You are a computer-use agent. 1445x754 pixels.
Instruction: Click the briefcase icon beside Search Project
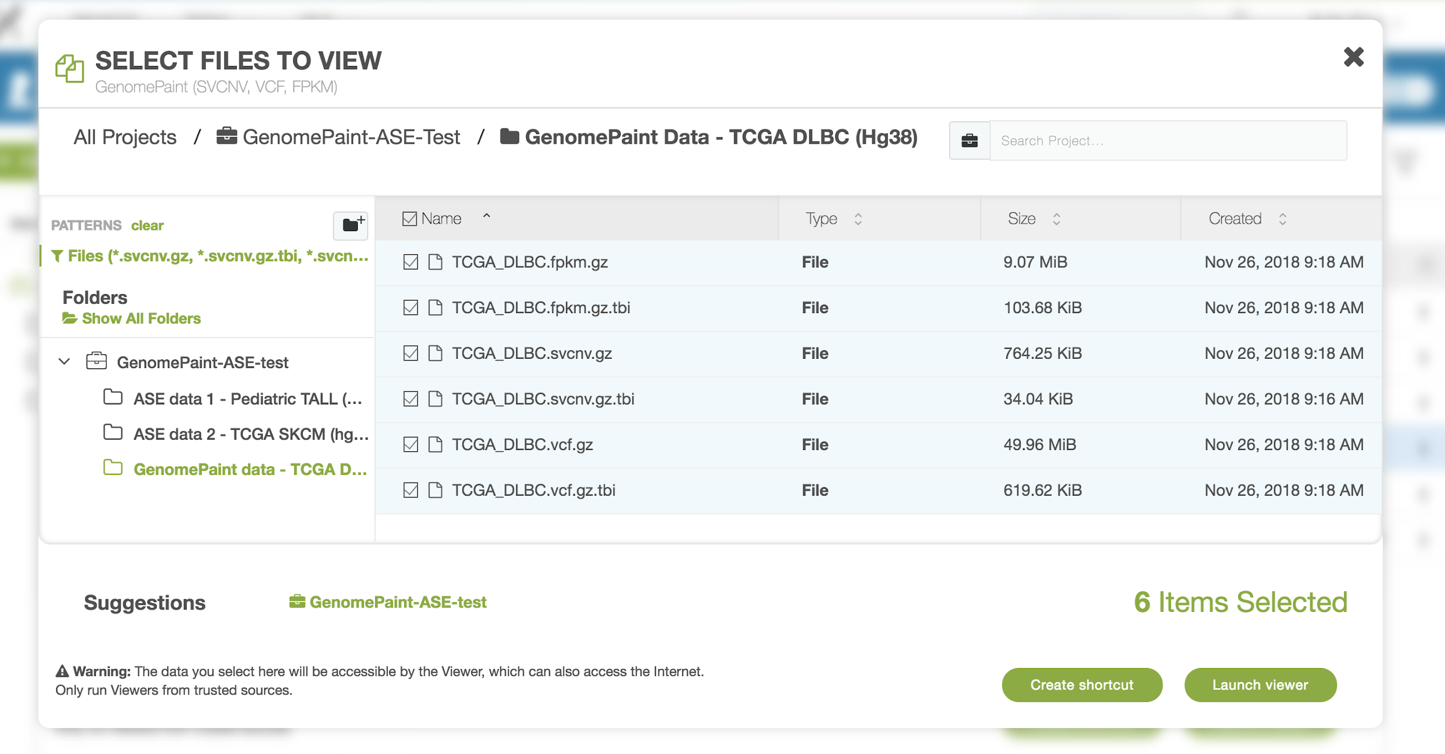969,140
